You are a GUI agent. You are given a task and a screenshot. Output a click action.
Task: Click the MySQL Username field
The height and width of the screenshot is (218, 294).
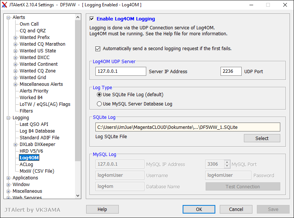tap(120, 175)
